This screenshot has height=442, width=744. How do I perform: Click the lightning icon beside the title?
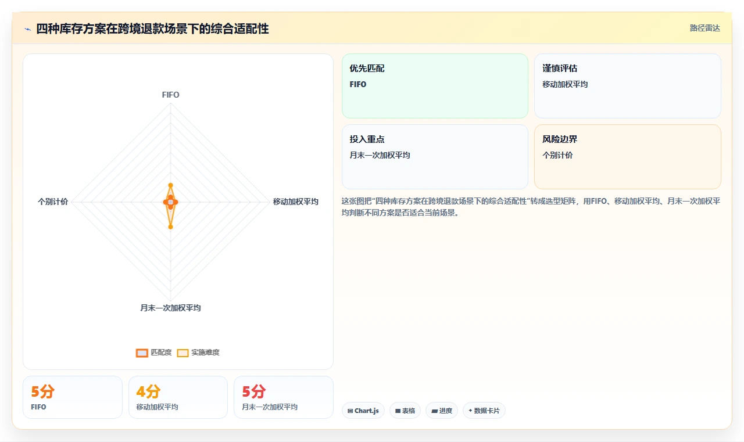click(x=28, y=29)
